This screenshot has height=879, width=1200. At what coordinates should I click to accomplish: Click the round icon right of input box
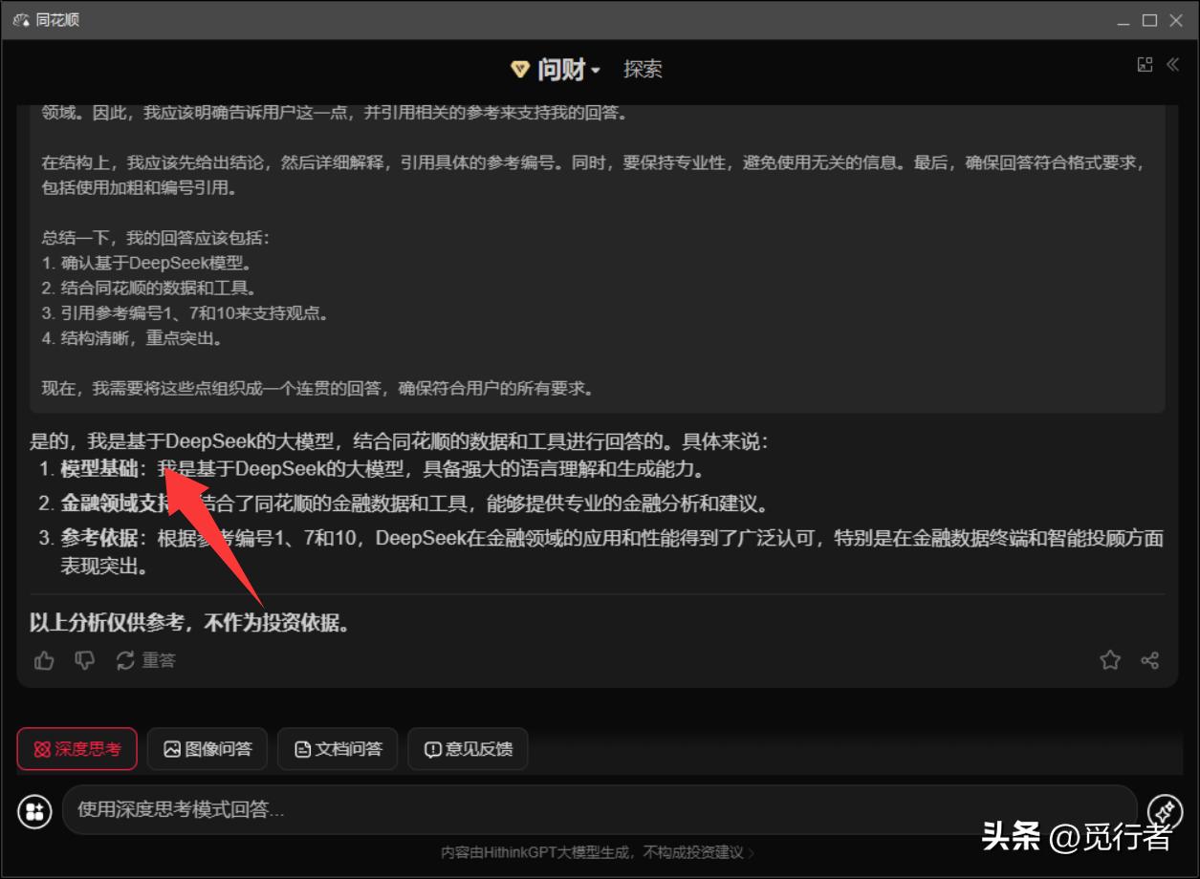point(1165,811)
